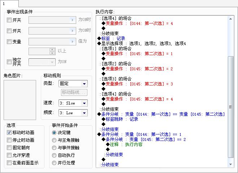Open the 速度 dropdown showing 3: Slow
The width and height of the screenshot is (238, 173).
[x=73, y=103]
